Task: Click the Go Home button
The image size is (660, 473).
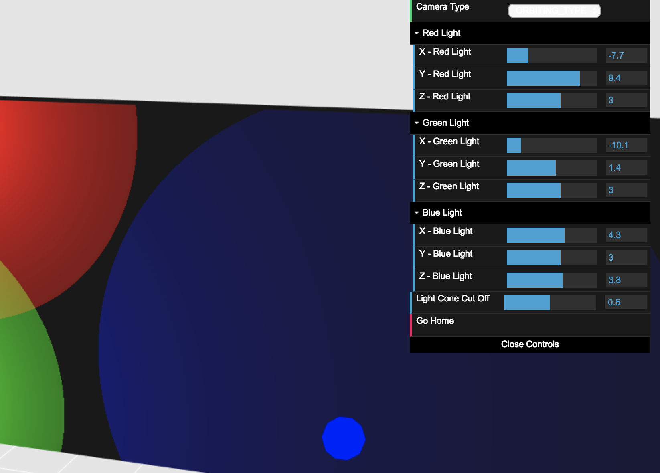Action: [x=530, y=325]
